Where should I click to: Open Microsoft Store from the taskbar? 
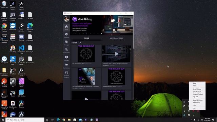75,120
